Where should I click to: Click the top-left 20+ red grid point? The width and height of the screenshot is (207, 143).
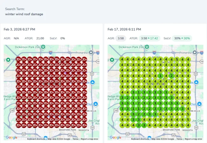click(18, 59)
